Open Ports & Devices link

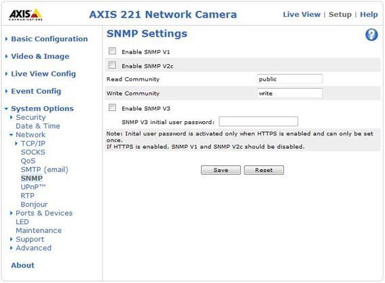[44, 213]
